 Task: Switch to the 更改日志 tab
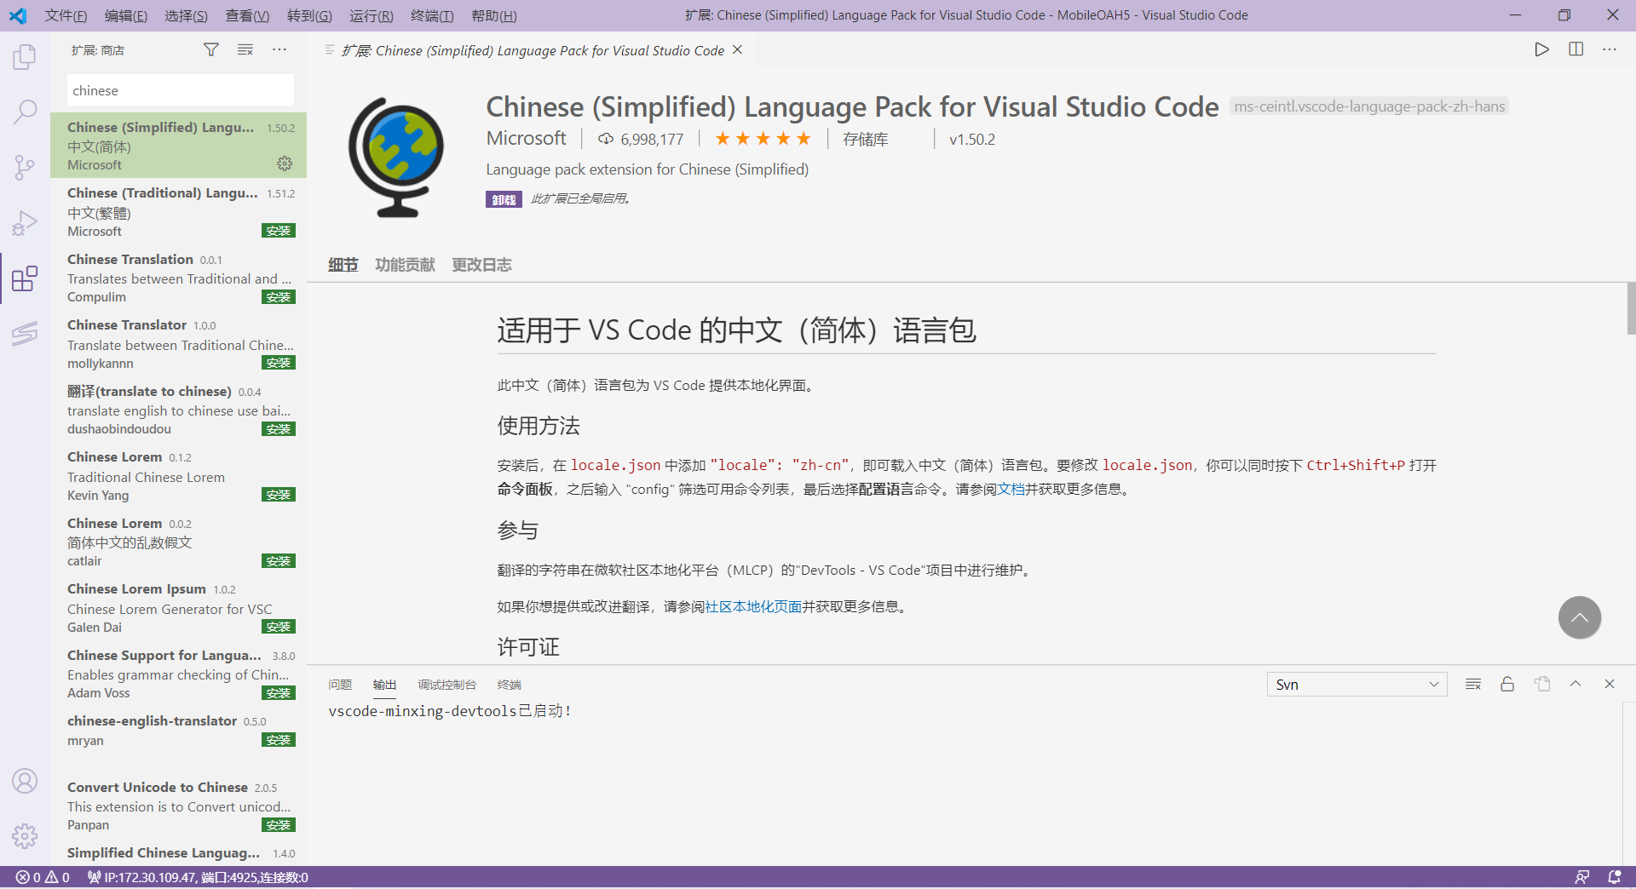pyautogui.click(x=481, y=265)
